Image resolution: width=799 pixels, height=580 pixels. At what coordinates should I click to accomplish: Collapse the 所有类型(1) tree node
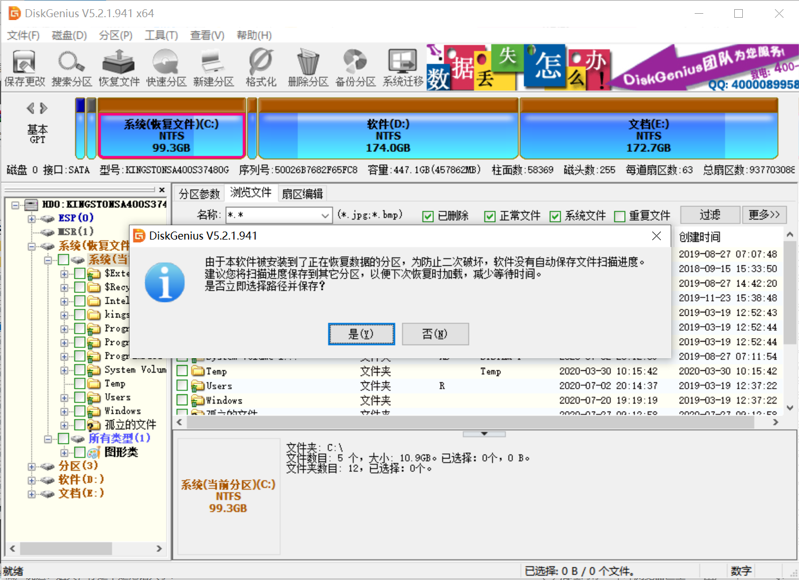[48, 439]
